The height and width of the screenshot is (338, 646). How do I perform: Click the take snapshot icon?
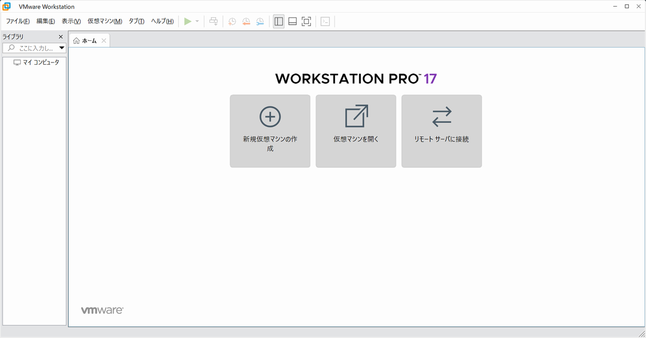click(x=232, y=21)
